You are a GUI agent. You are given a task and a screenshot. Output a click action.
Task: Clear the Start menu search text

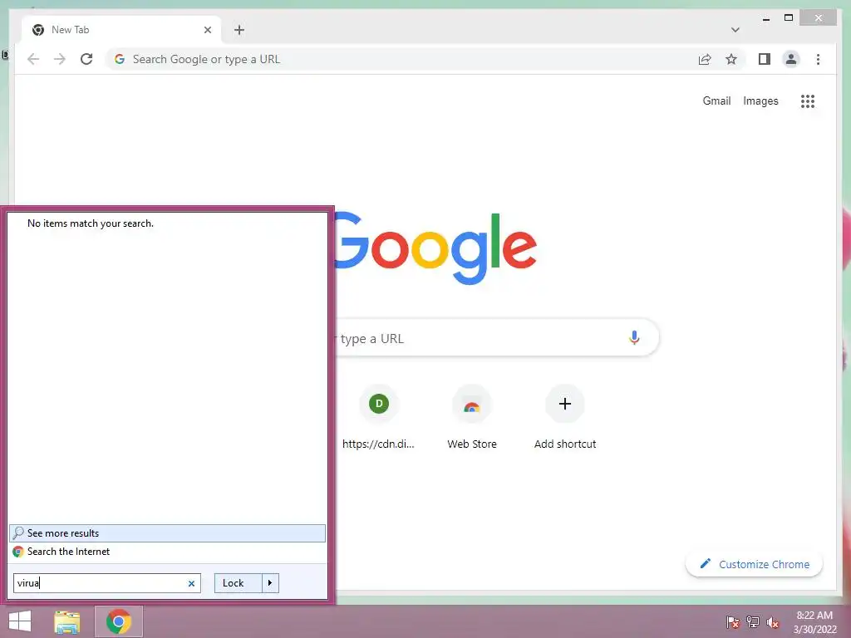(191, 584)
